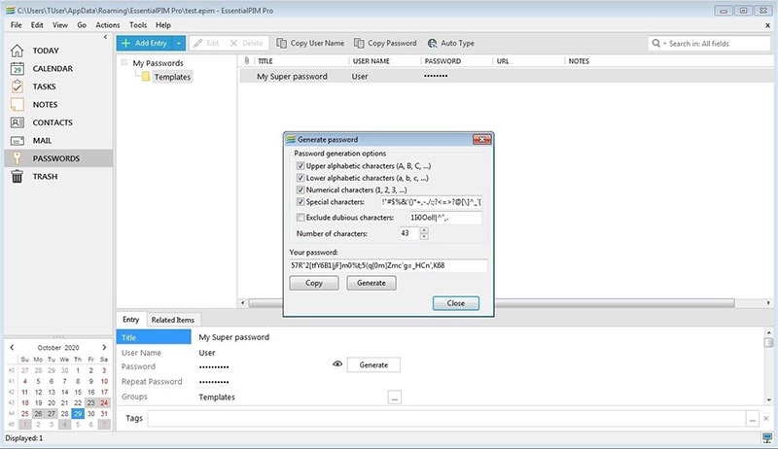Go to previous month in mini calendar
Image resolution: width=778 pixels, height=449 pixels.
click(x=12, y=347)
